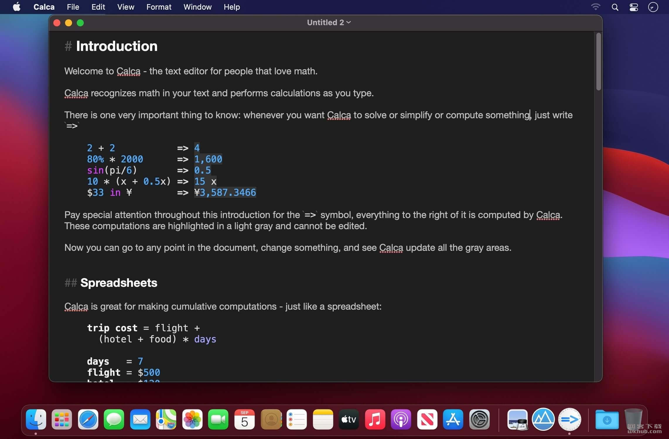Open the News app icon
Image resolution: width=669 pixels, height=439 pixels.
(427, 419)
